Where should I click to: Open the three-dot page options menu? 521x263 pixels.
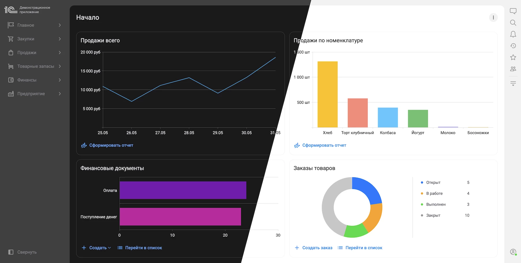[493, 18]
